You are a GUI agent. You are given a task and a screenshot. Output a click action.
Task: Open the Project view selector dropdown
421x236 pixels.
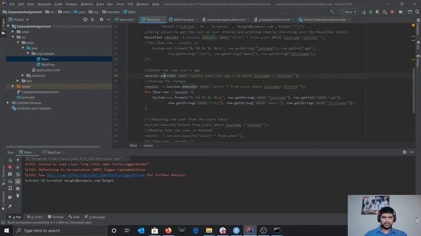coord(19,20)
